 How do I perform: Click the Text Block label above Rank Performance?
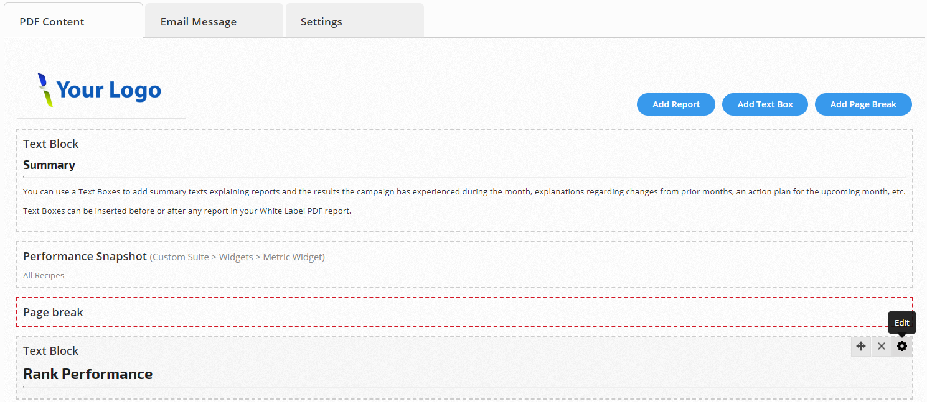click(51, 350)
